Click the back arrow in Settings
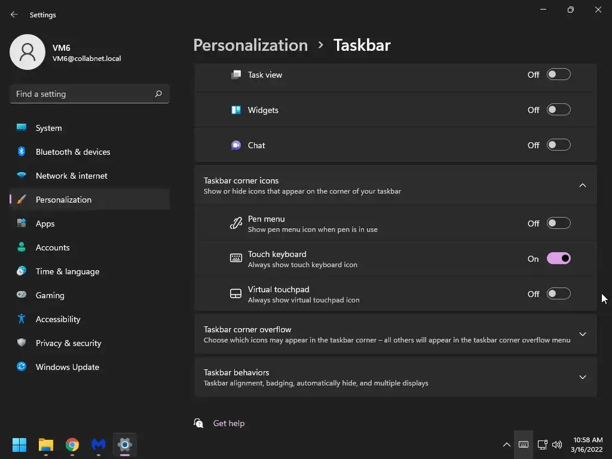Image resolution: width=612 pixels, height=459 pixels. (14, 15)
